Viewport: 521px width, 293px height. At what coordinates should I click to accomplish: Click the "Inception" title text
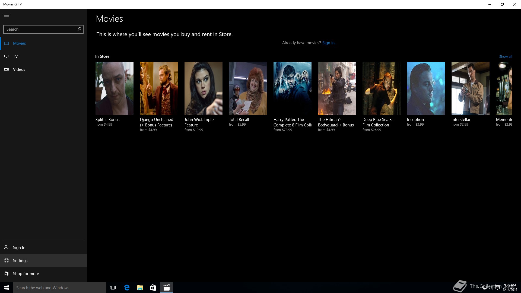(415, 120)
